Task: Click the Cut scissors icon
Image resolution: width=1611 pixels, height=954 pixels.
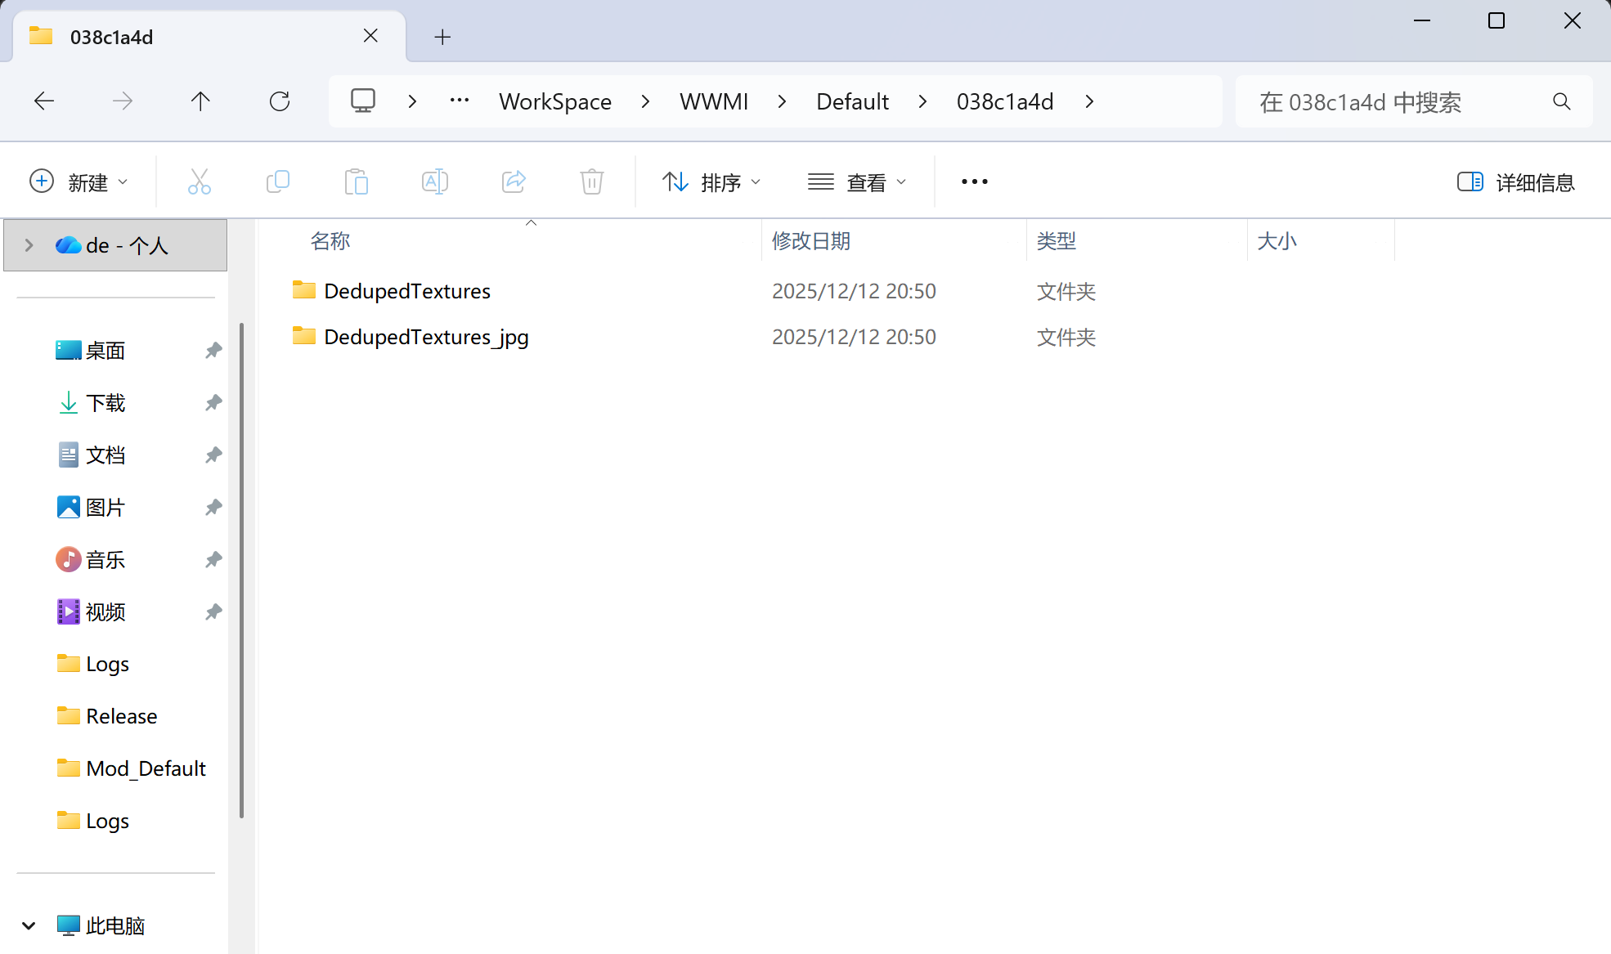Action: click(x=199, y=181)
